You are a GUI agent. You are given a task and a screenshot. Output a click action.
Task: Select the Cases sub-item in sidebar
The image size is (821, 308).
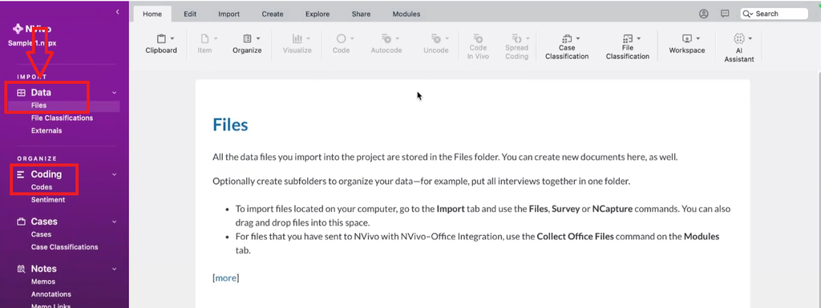[x=41, y=234]
